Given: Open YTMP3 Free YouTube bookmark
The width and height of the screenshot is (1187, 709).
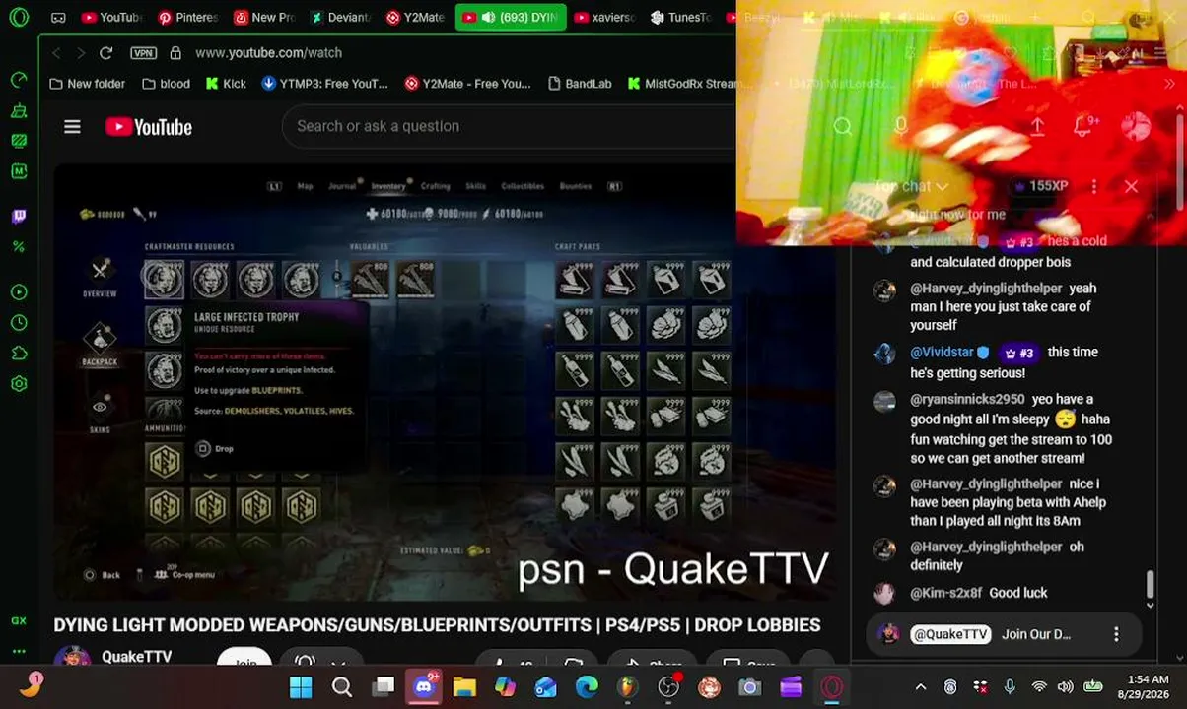Looking at the screenshot, I should pos(324,84).
